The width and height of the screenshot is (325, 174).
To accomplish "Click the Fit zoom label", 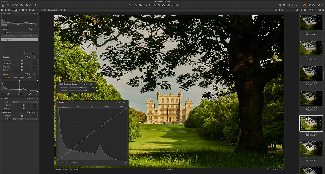I will pos(276,10).
